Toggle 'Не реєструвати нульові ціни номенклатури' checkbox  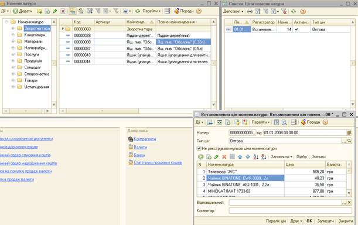point(199,148)
